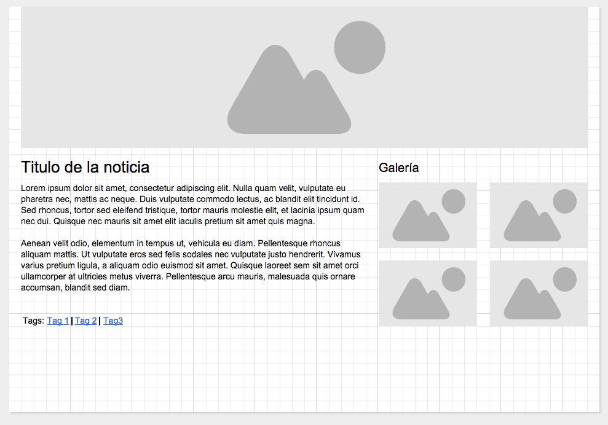Open the Tag 1 link

[x=58, y=321]
